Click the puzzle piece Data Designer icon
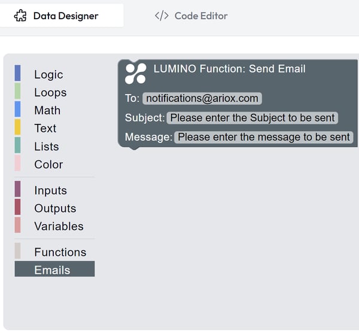The width and height of the screenshot is (359, 333). coord(20,16)
